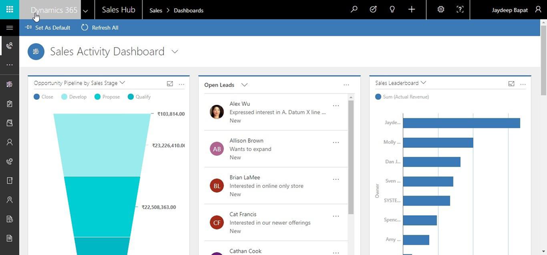The height and width of the screenshot is (255, 547).
Task: Toggle the Propose legend series
Action: click(x=106, y=97)
